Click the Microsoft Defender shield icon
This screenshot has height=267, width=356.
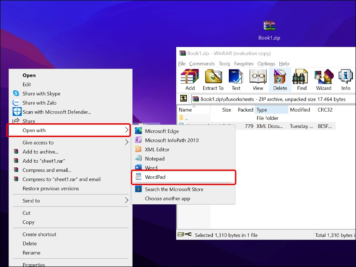[x=17, y=112]
